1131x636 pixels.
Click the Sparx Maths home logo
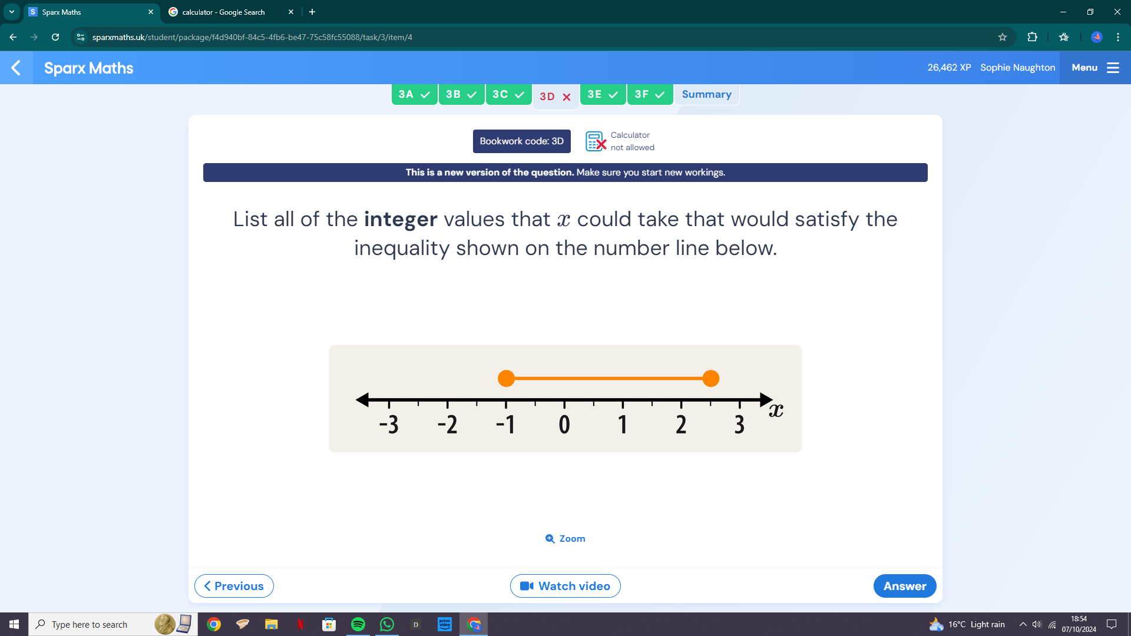pos(88,68)
